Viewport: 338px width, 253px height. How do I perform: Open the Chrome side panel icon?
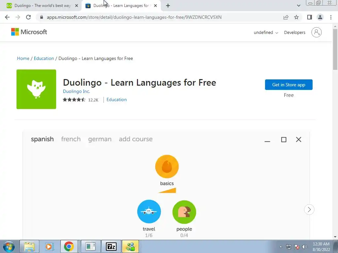[310, 17]
